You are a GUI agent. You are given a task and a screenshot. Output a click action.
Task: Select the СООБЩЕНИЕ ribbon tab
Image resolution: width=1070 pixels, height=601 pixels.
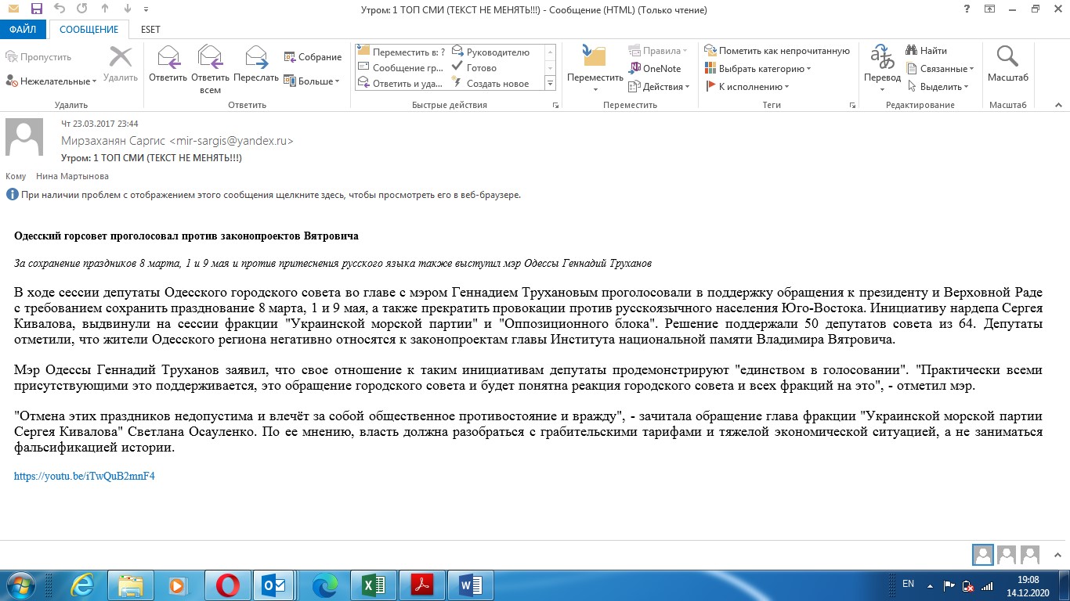[x=89, y=30]
